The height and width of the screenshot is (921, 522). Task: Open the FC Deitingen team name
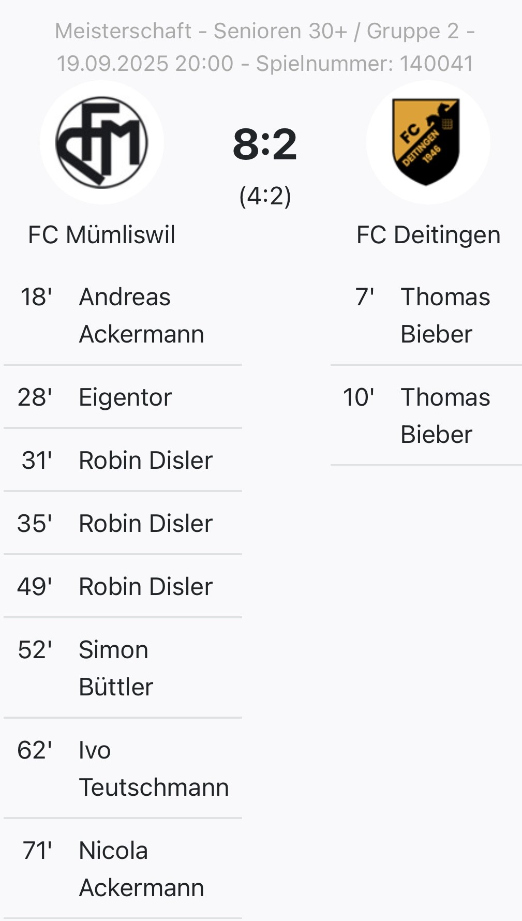[x=428, y=235]
